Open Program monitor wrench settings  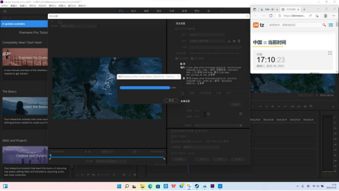click(317, 95)
